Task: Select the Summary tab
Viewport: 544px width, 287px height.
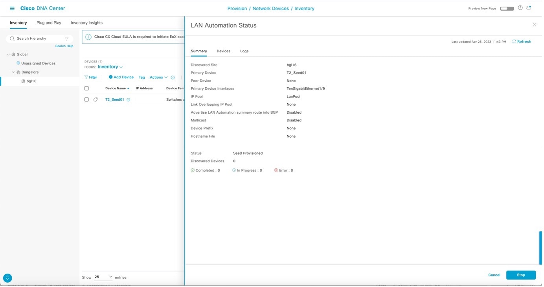Action: pos(199,51)
